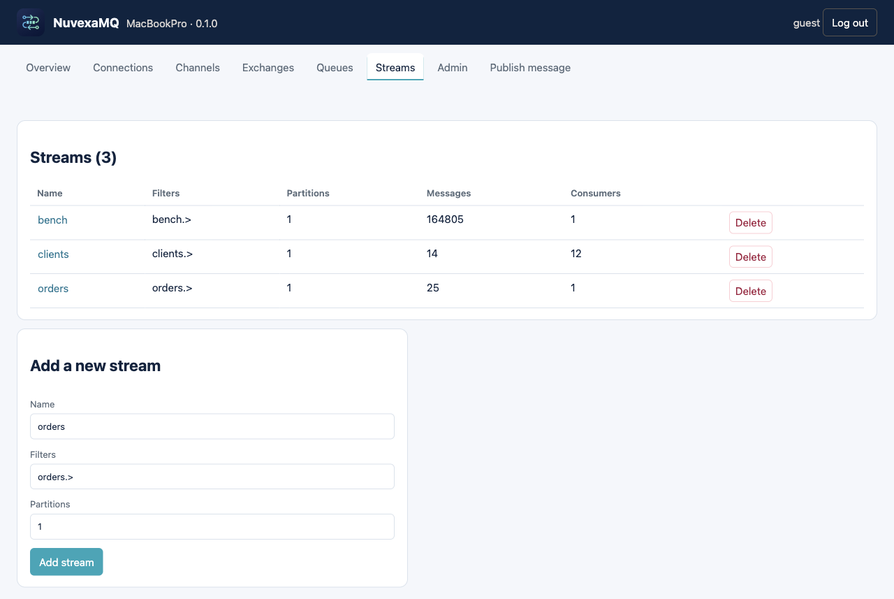This screenshot has width=894, height=599.
Task: Open the bench stream link
Action: [x=52, y=220]
